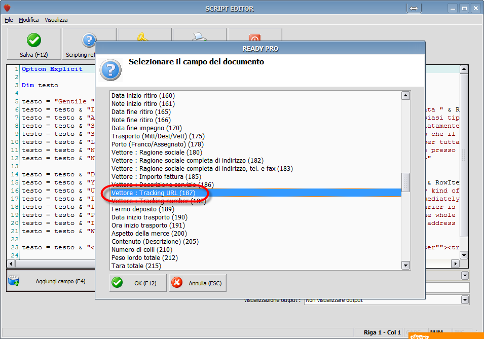484x339 pixels.
Task: Open the Scripting reference help icon
Action: (x=89, y=40)
